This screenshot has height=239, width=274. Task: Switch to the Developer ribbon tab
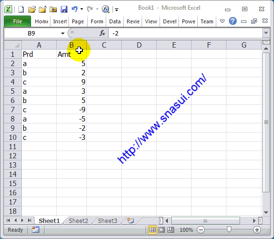click(x=170, y=21)
